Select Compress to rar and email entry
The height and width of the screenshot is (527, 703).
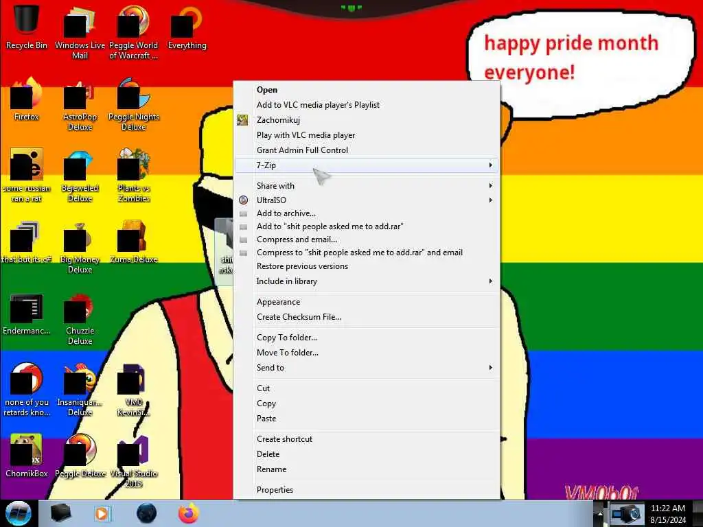point(367,253)
